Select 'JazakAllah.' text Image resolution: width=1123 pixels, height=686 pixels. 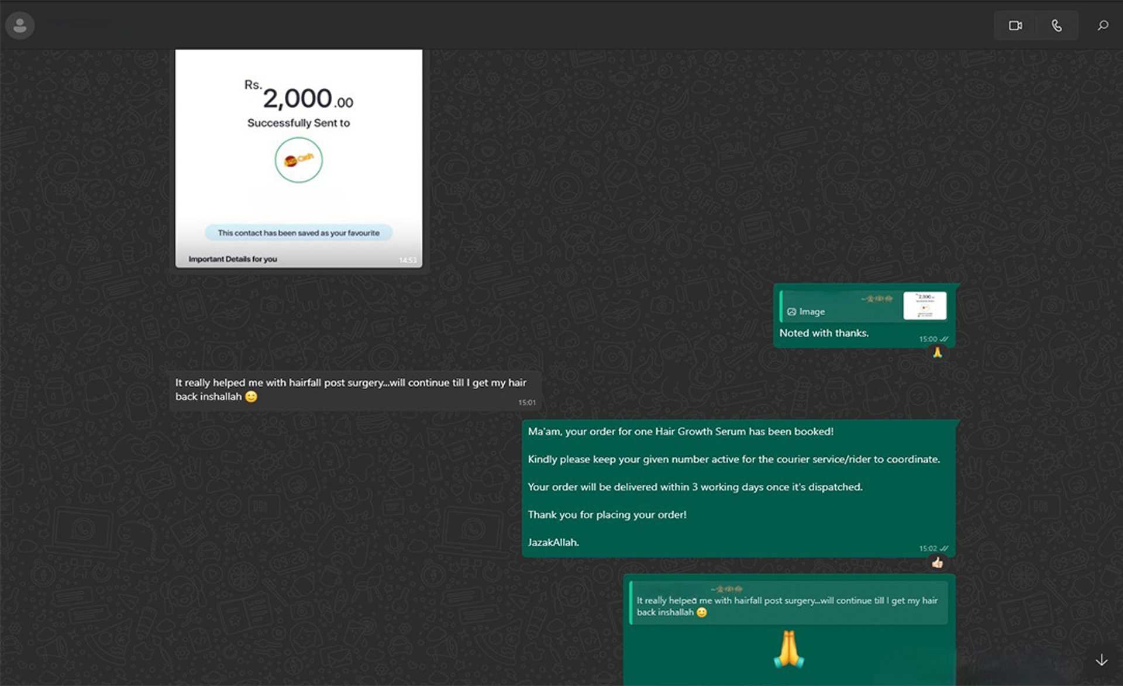pos(553,542)
